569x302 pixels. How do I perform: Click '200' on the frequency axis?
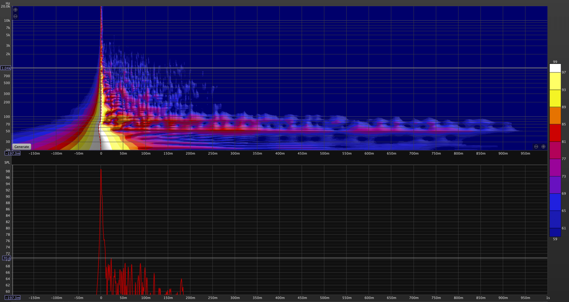pos(7,102)
